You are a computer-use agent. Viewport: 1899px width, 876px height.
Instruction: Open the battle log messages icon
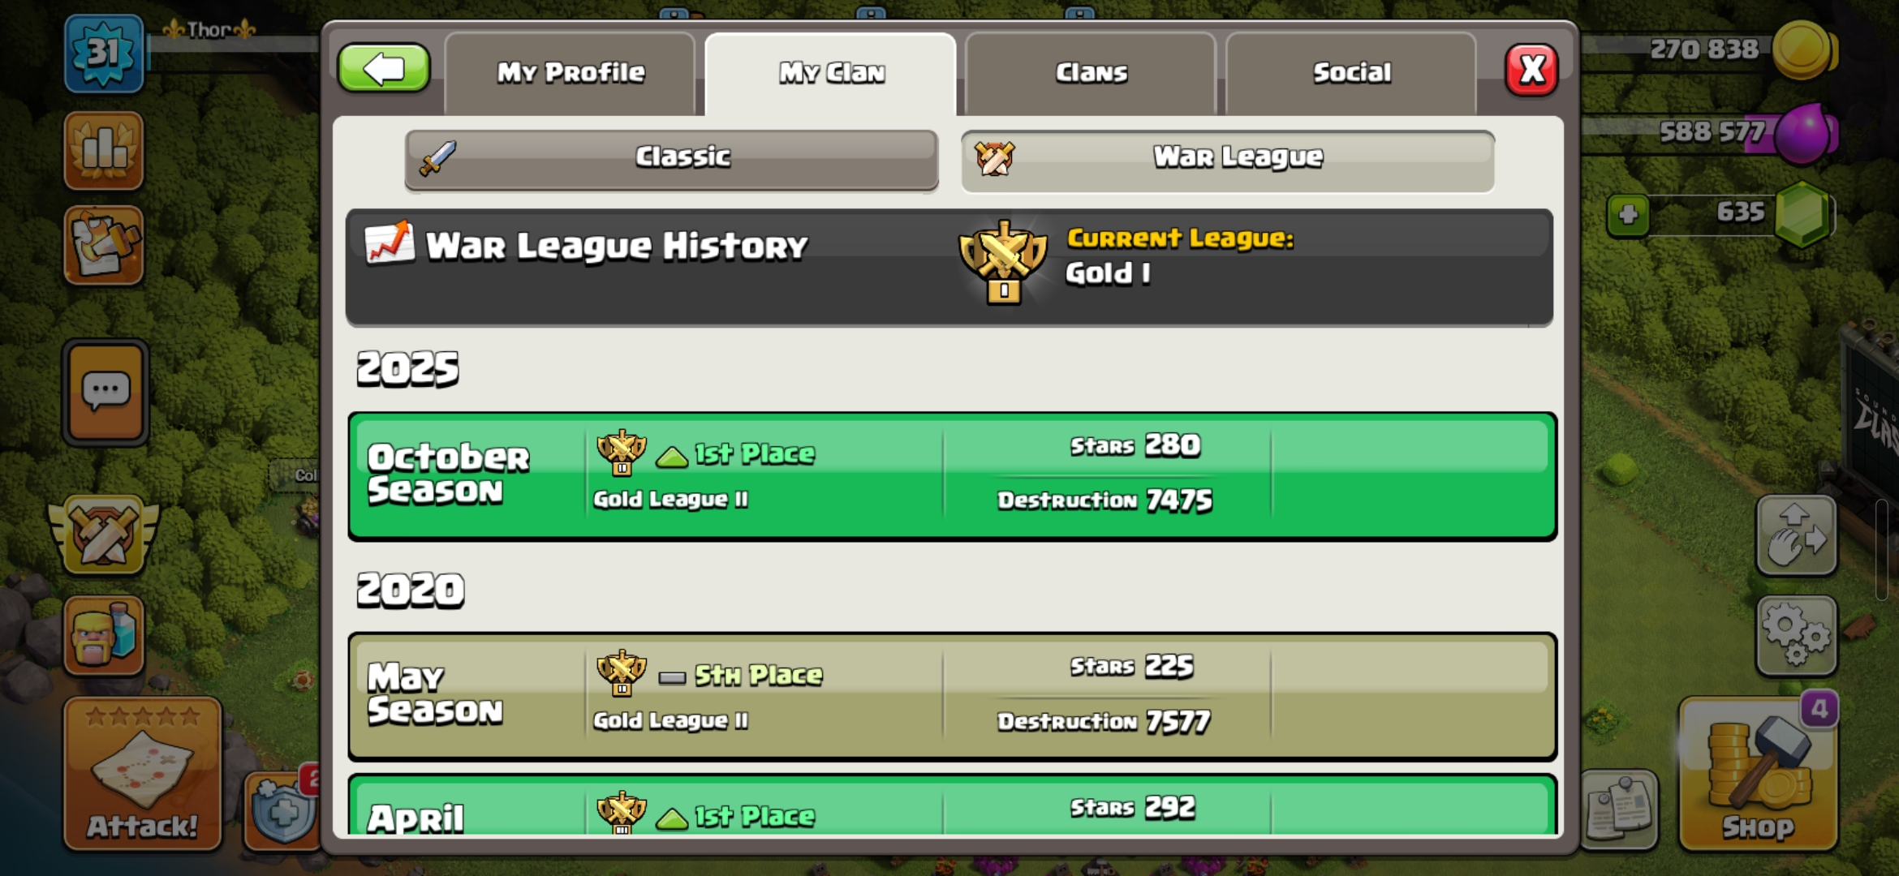click(x=104, y=245)
